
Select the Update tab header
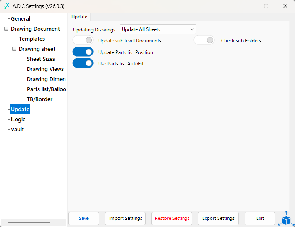tap(79, 17)
